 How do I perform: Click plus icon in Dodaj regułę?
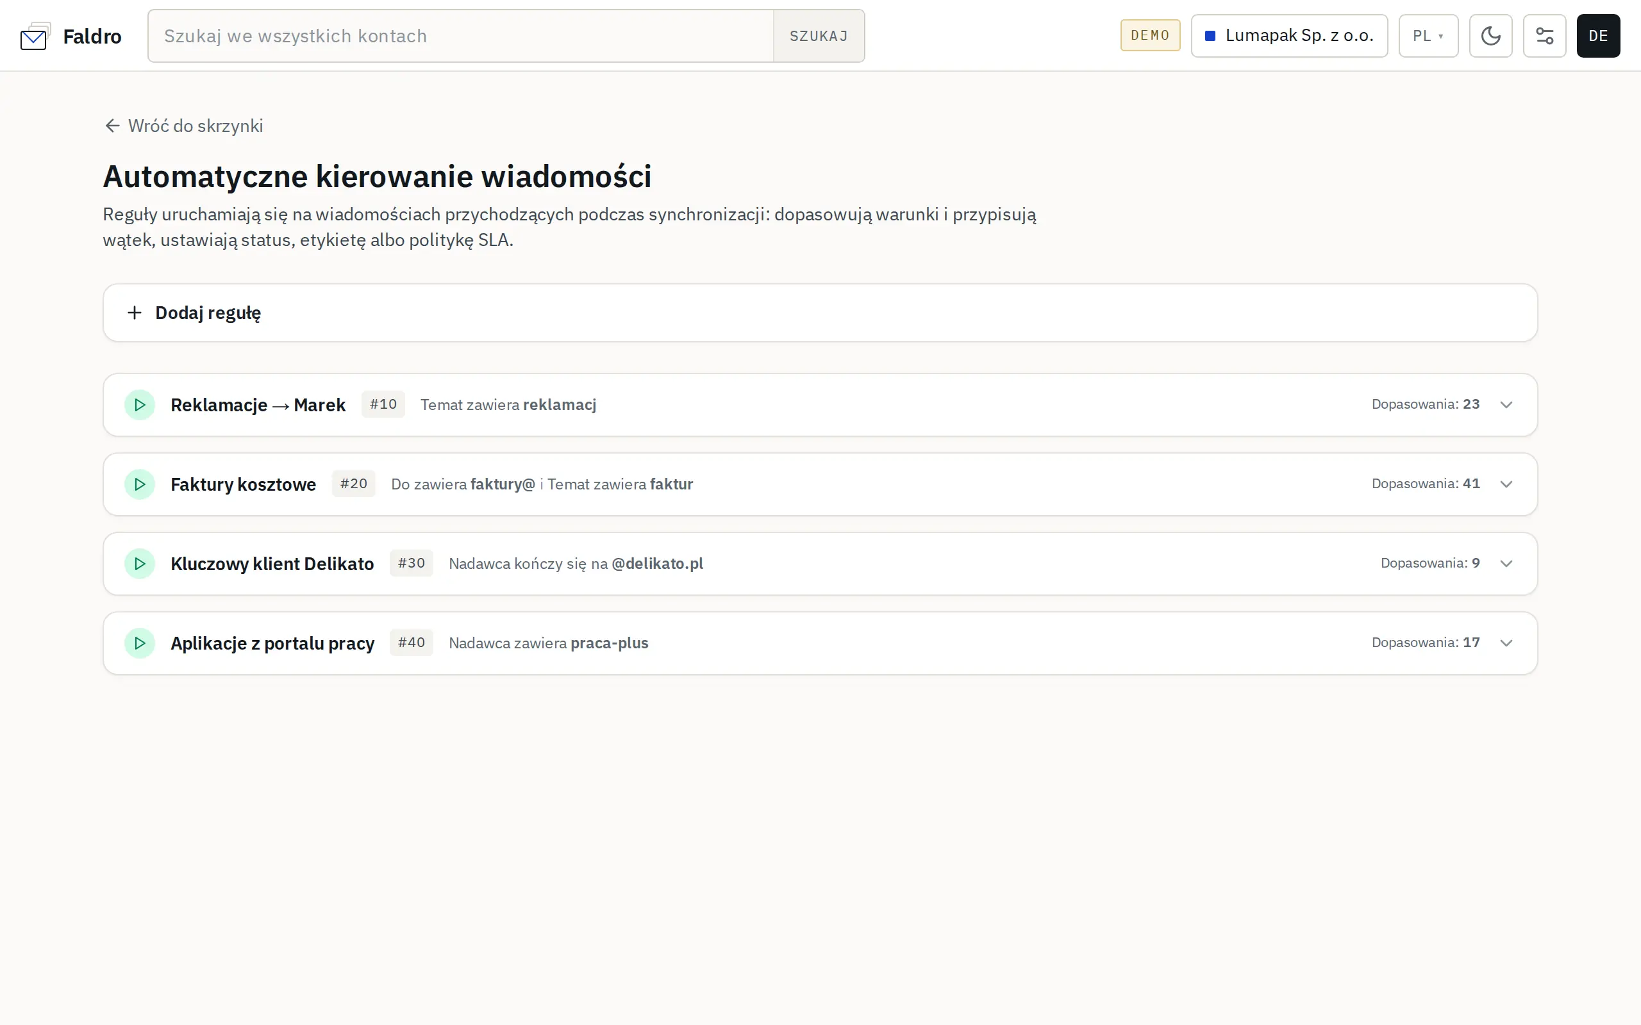(134, 313)
